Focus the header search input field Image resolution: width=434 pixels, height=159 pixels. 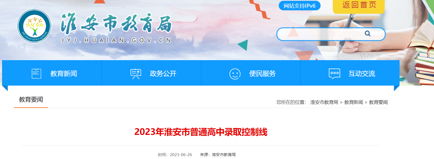(x=321, y=34)
